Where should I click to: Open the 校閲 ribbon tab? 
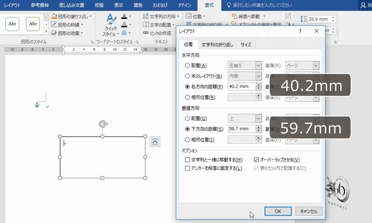(x=99, y=5)
